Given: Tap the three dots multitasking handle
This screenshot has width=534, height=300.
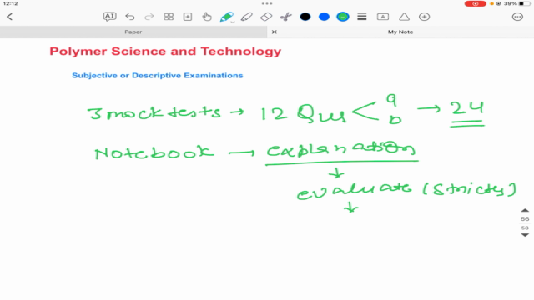Looking at the screenshot, I should tap(267, 3).
